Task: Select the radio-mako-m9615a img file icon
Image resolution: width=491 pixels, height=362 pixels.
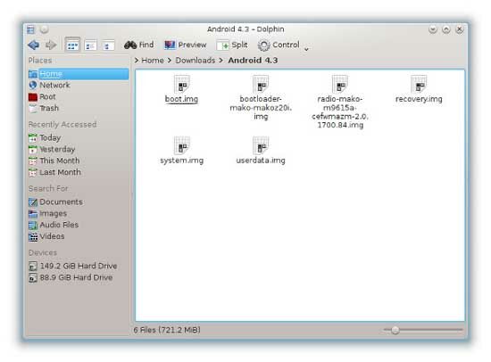Action: click(x=340, y=84)
